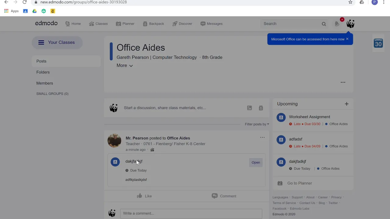The height and width of the screenshot is (219, 390).
Task: Open the Facebook footer link
Action: point(279,208)
